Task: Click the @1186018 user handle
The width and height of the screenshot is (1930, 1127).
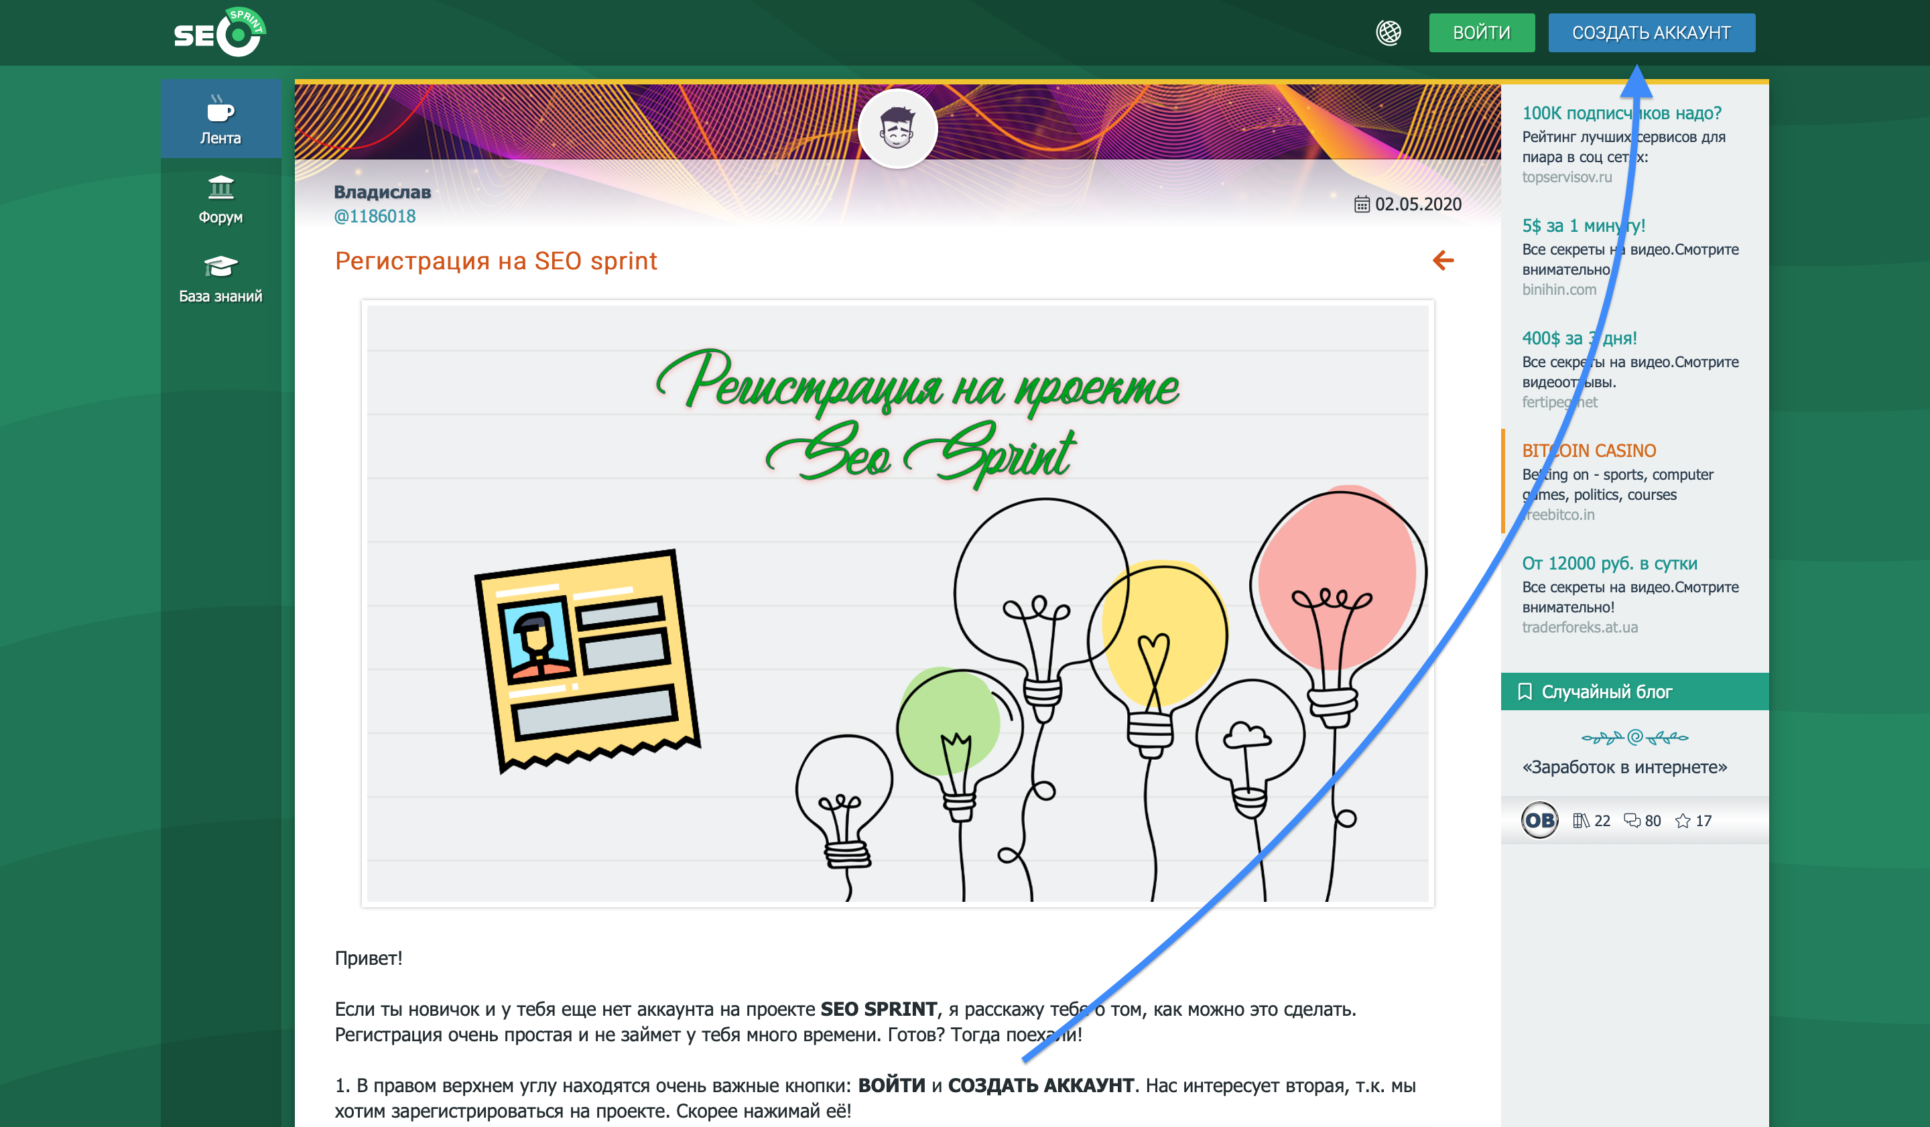Action: [375, 216]
